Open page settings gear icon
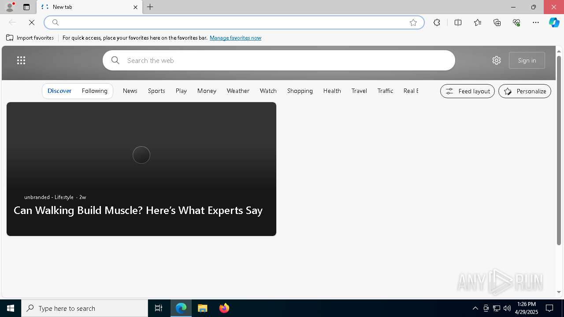 click(497, 60)
